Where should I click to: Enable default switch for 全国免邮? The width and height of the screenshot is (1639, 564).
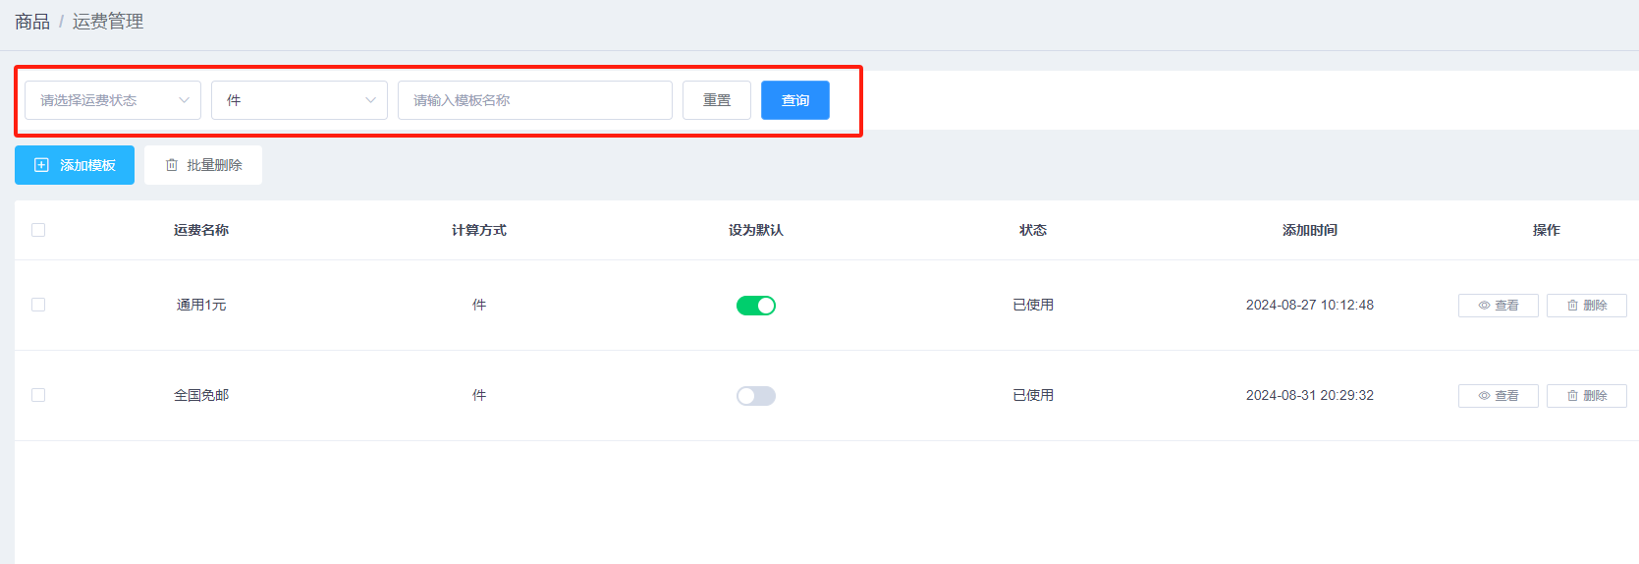[x=755, y=396]
